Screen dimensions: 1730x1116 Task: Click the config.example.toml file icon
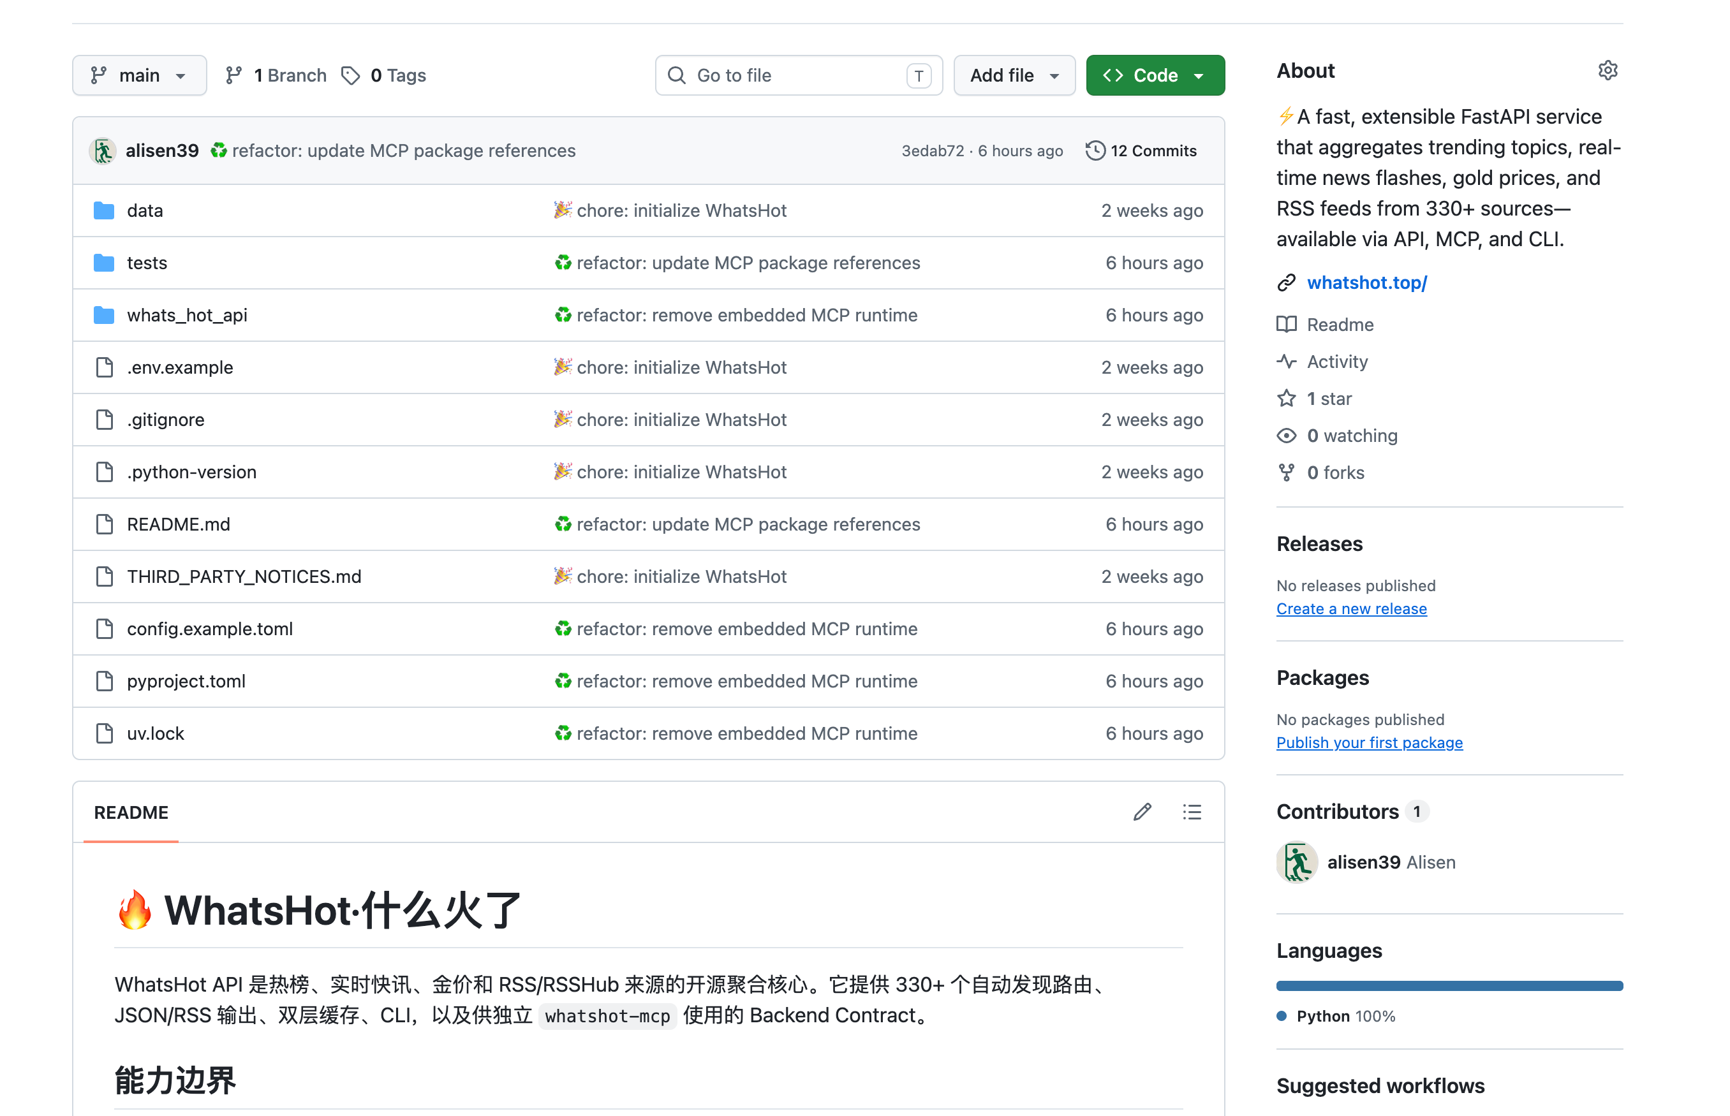[105, 629]
